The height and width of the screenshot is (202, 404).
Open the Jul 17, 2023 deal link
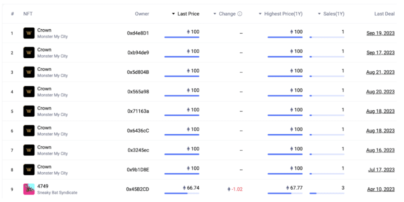click(x=381, y=170)
